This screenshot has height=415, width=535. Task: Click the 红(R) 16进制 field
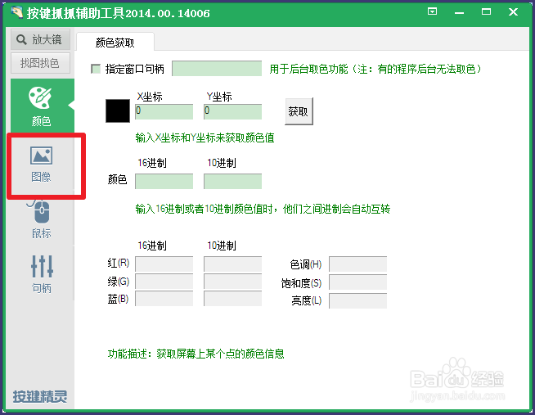164,264
